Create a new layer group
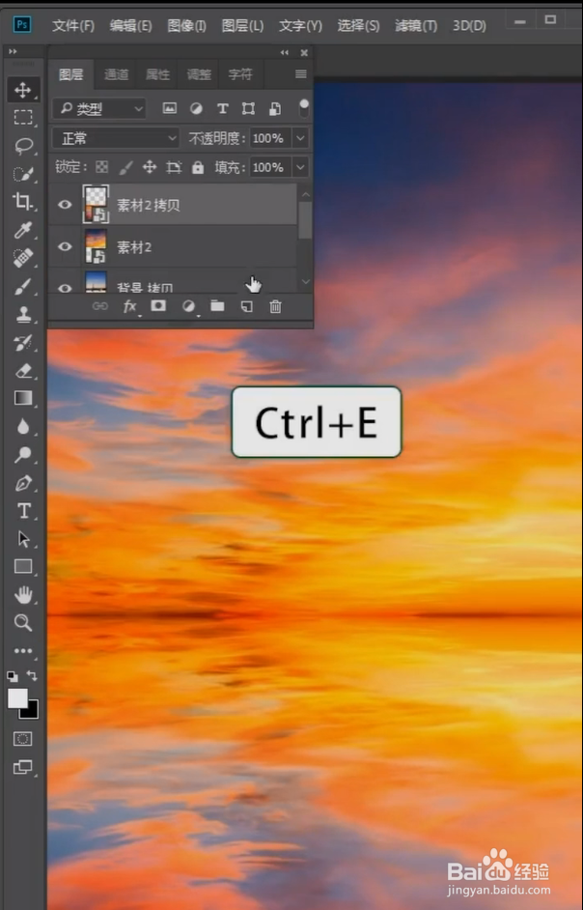The width and height of the screenshot is (583, 910). pyautogui.click(x=217, y=306)
